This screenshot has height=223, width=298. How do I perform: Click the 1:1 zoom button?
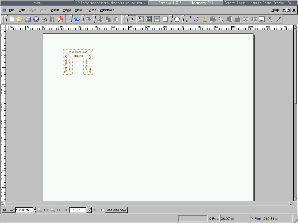click(x=46, y=210)
